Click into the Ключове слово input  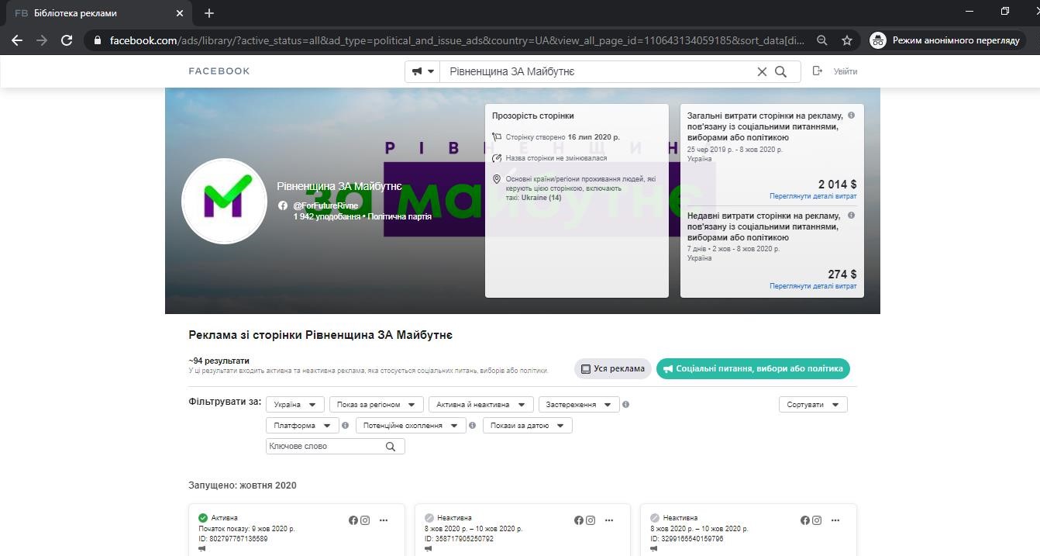pyautogui.click(x=324, y=447)
